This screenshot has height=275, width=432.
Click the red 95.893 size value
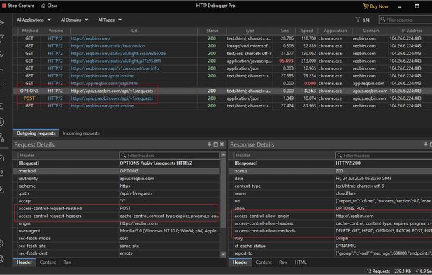(287, 61)
